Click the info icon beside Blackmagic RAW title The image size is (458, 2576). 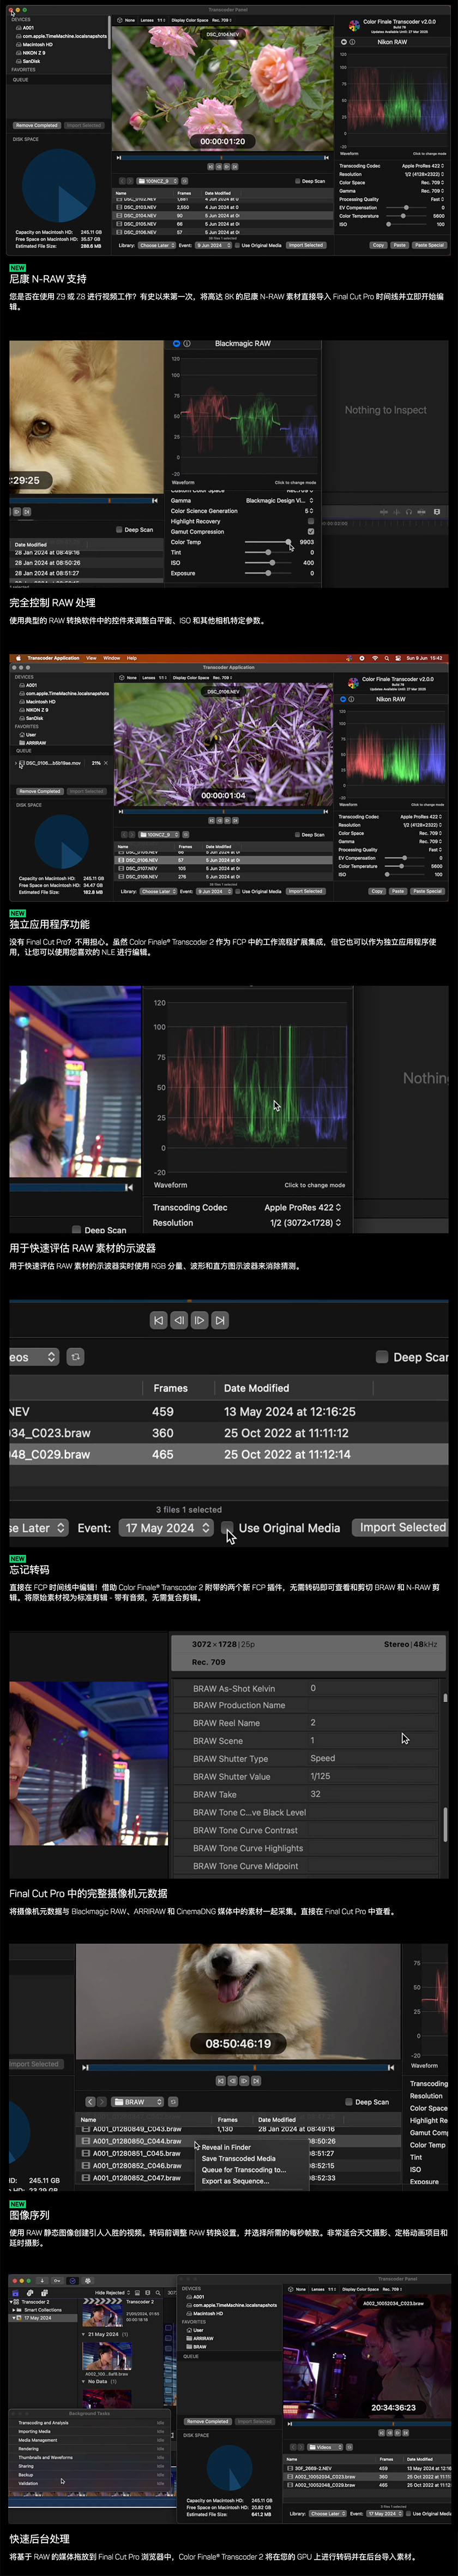point(186,343)
